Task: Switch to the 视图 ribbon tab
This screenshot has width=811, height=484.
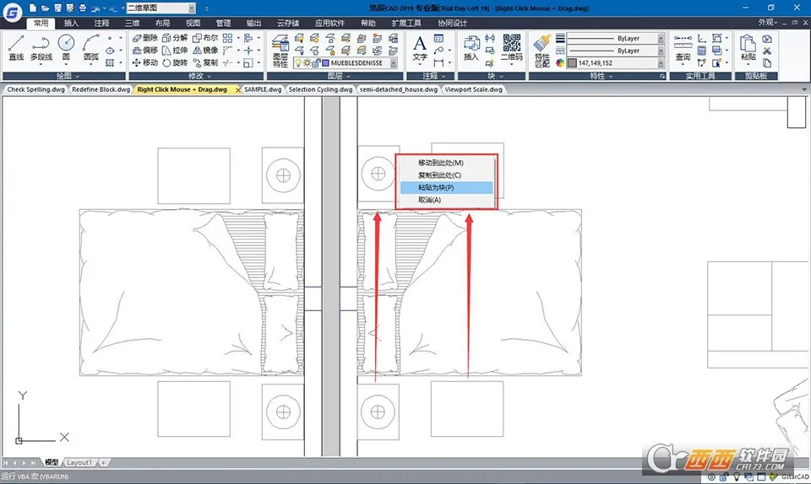Action: coord(193,24)
